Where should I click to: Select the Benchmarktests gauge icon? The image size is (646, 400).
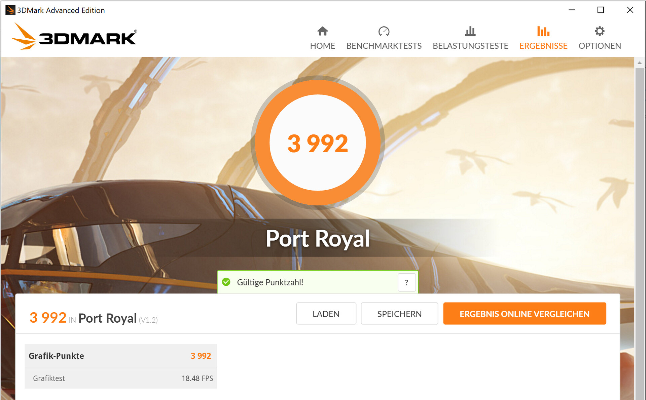(x=384, y=31)
